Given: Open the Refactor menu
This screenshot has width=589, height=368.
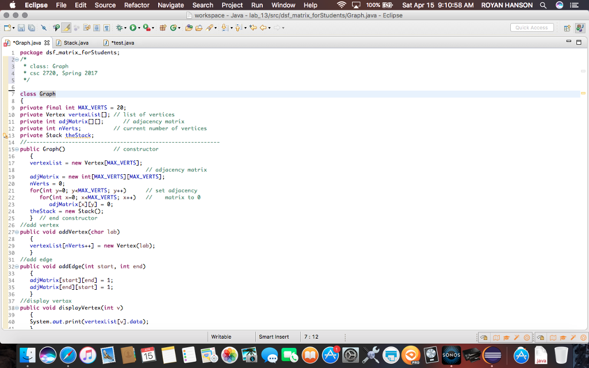Looking at the screenshot, I should pyautogui.click(x=136, y=5).
